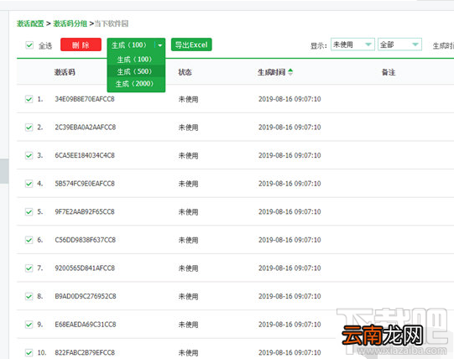454x359 pixels.
Task: Select activation code E68EAEDA69C31CC8
Action: tap(86, 325)
